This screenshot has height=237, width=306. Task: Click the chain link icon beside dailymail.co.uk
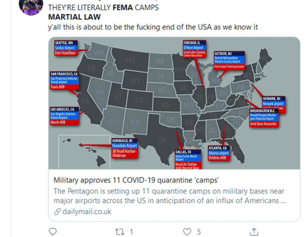click(57, 212)
